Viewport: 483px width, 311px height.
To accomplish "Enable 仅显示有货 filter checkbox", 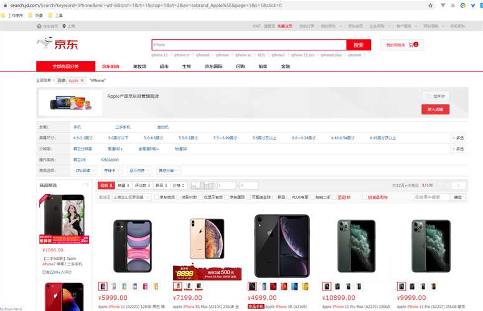I will (201, 197).
